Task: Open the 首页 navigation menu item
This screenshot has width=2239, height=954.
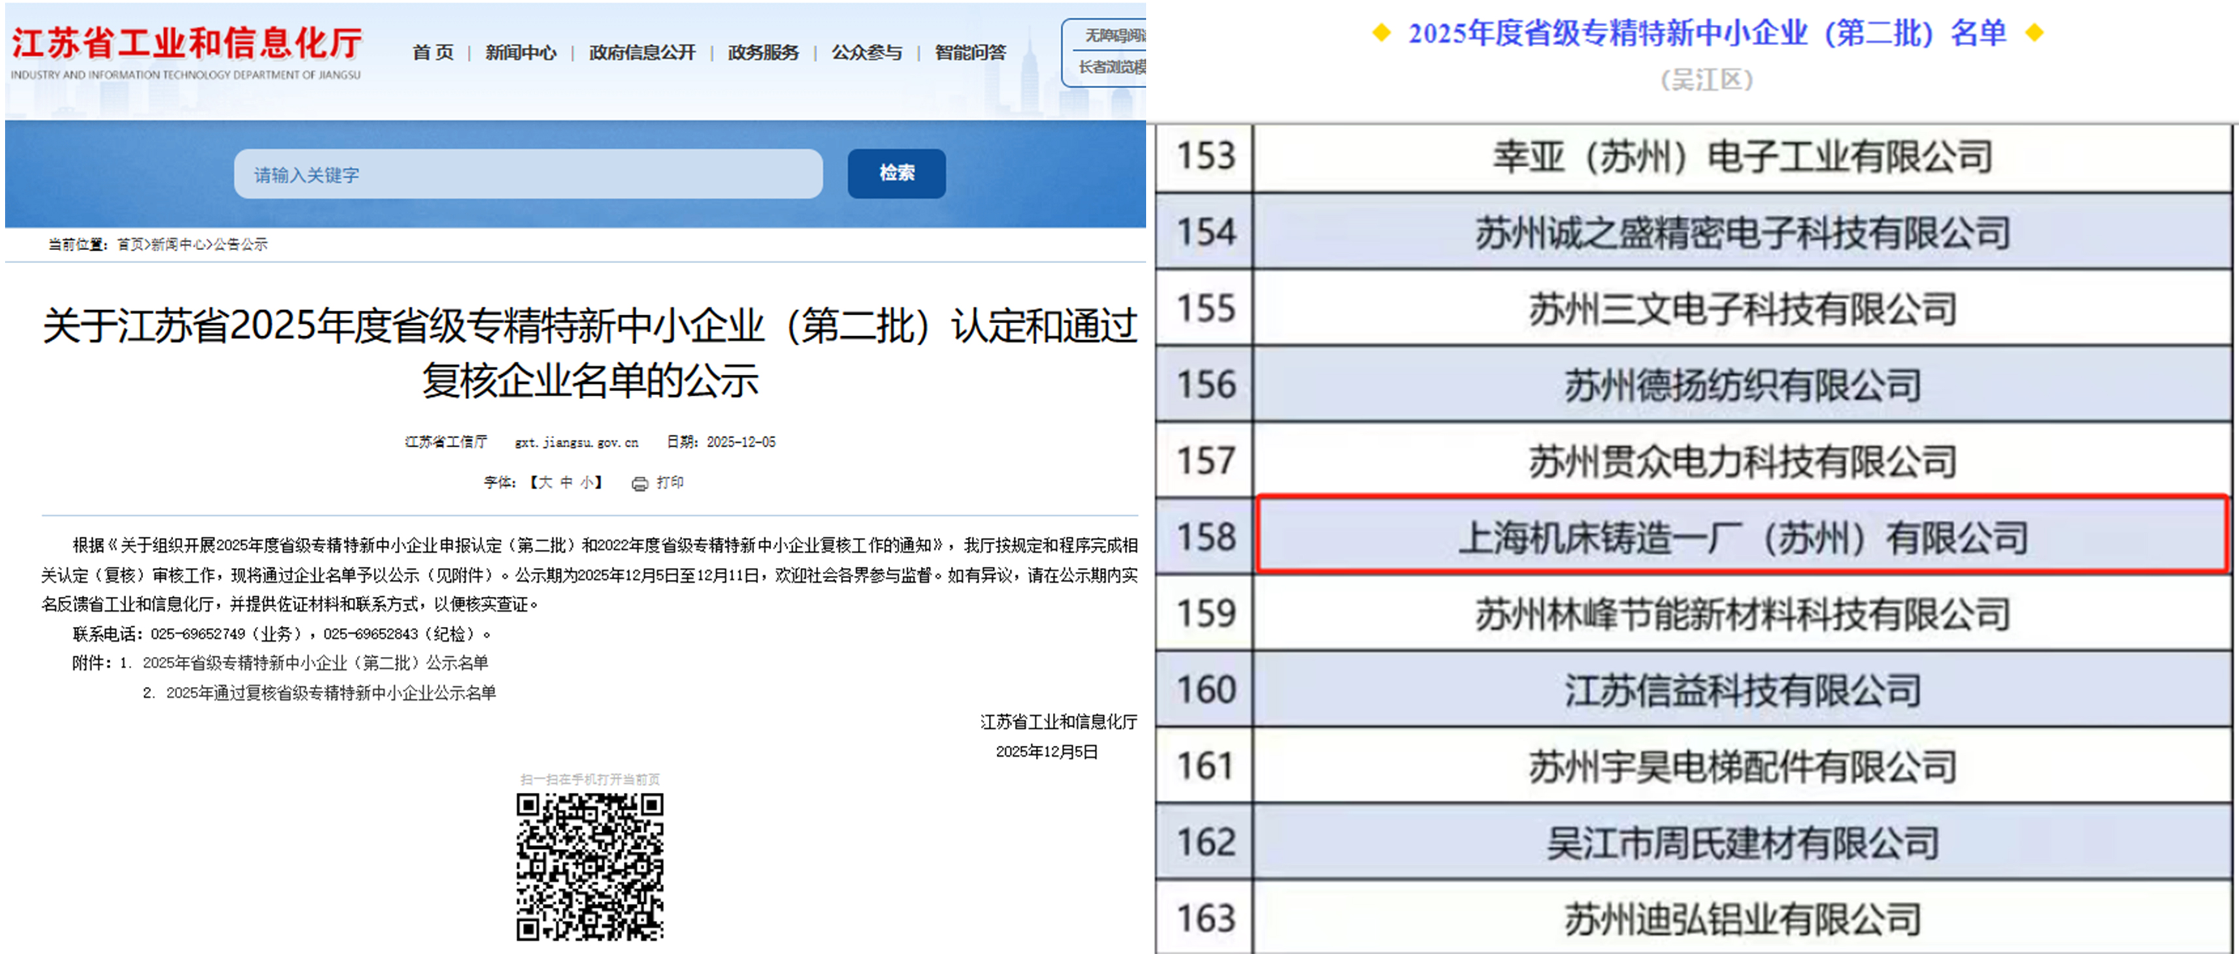Action: click(433, 53)
